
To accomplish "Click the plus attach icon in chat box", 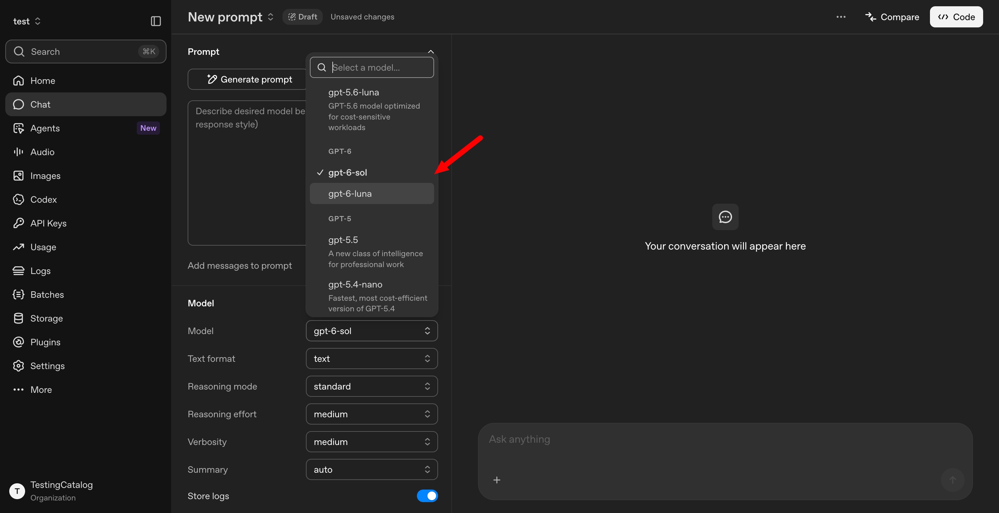I will pos(497,480).
